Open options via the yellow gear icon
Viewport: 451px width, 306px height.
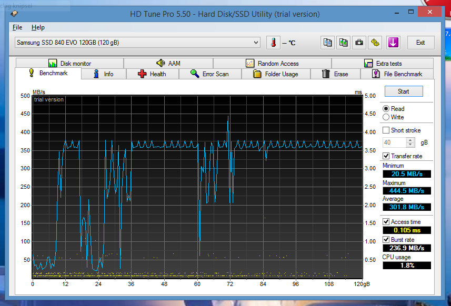click(x=375, y=43)
